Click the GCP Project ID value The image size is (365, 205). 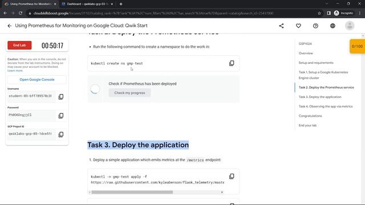(x=31, y=134)
